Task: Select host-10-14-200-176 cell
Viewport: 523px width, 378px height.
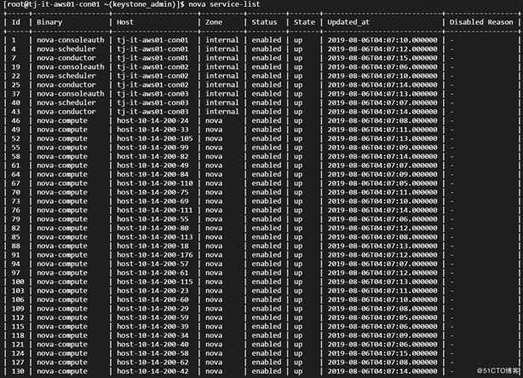Action: (x=155, y=255)
